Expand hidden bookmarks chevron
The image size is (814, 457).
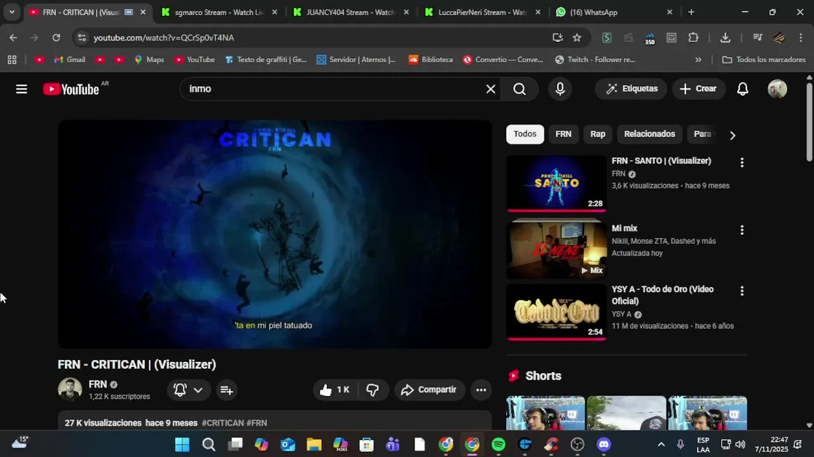pos(698,60)
